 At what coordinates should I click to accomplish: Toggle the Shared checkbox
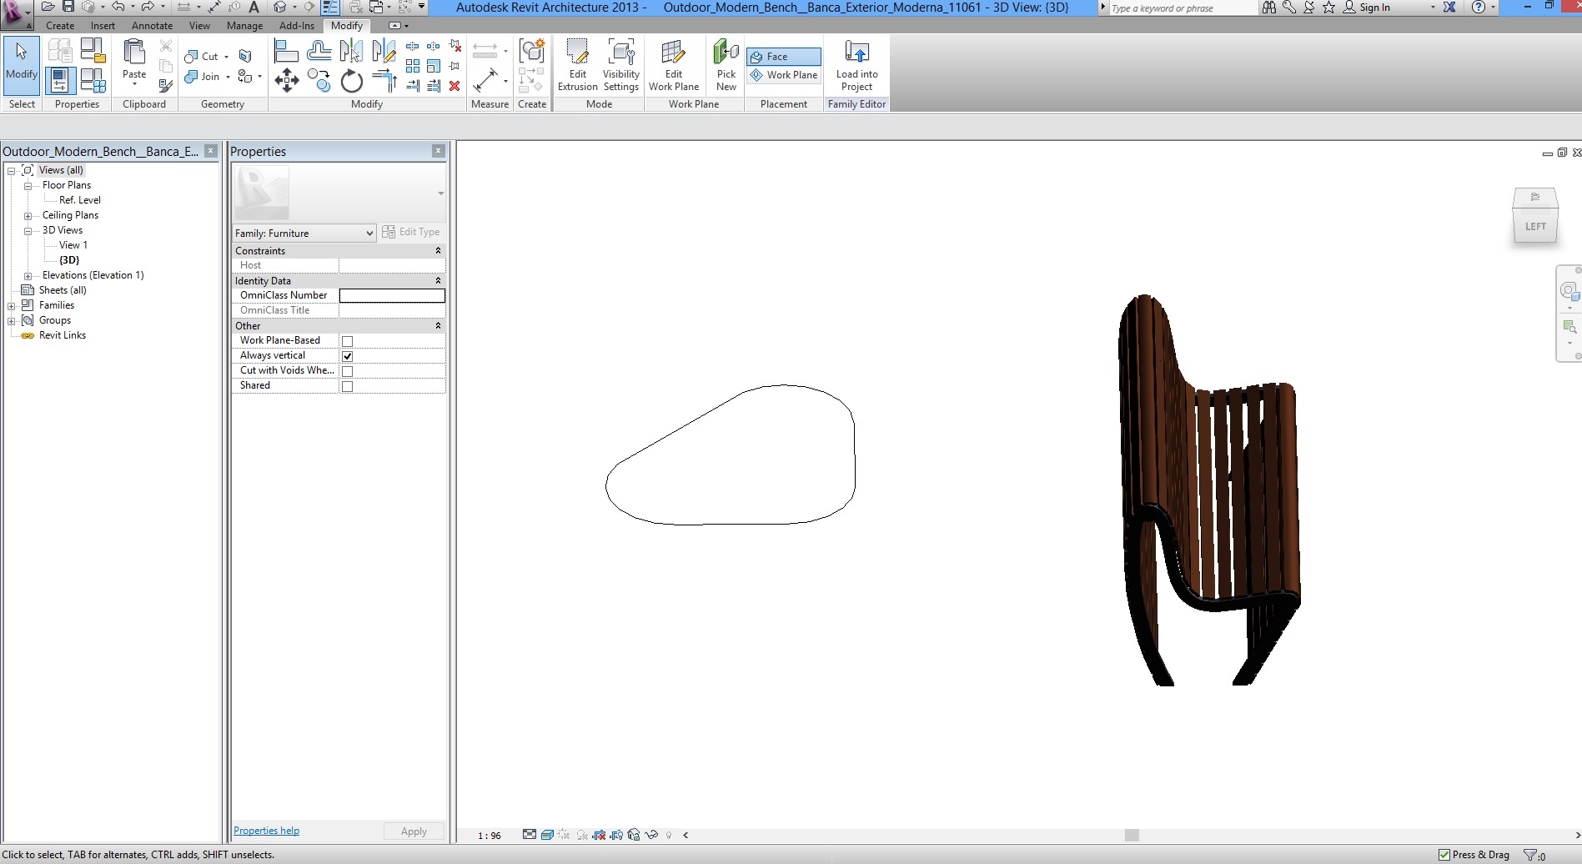(348, 386)
